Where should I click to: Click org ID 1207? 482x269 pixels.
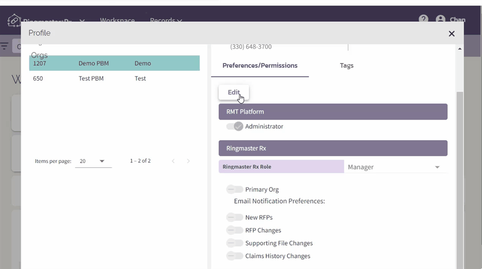click(40, 63)
